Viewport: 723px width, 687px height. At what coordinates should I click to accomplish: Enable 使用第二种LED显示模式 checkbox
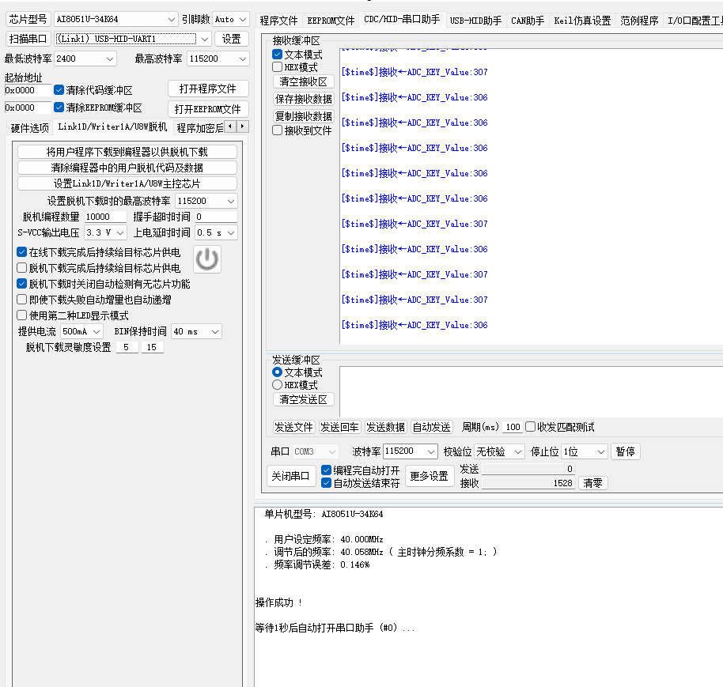click(x=21, y=315)
